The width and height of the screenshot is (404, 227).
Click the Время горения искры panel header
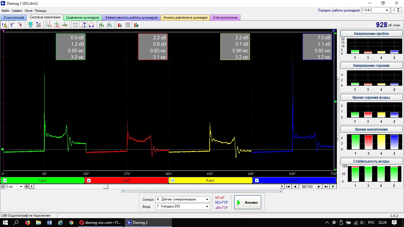coord(371,97)
